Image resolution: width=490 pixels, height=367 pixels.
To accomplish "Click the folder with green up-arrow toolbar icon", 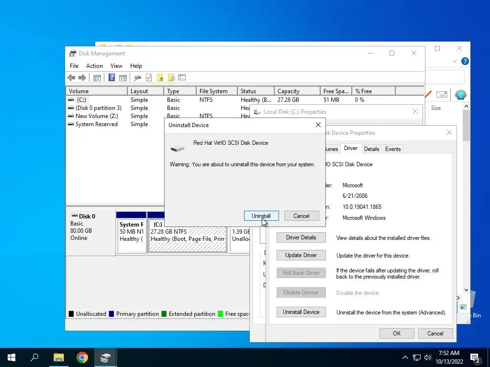I will click(x=160, y=78).
